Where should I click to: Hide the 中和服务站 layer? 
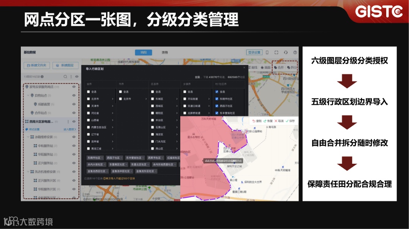click(x=74, y=146)
